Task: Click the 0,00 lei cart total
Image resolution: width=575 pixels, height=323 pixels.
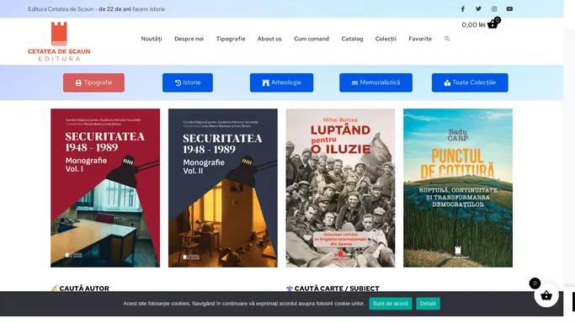Action: [473, 25]
